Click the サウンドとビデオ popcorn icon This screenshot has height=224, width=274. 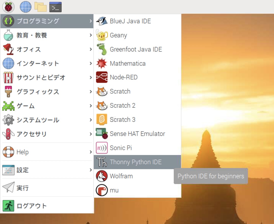coord(8,77)
